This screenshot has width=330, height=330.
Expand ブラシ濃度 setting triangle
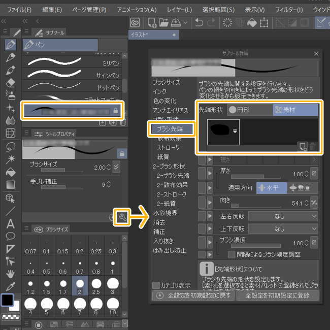(210, 243)
